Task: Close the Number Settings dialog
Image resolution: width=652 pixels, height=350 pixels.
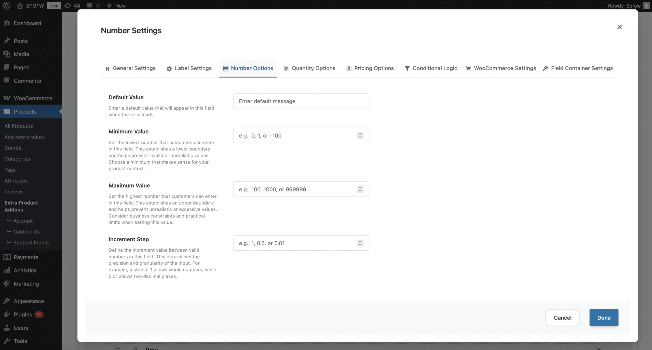Action: (619, 27)
